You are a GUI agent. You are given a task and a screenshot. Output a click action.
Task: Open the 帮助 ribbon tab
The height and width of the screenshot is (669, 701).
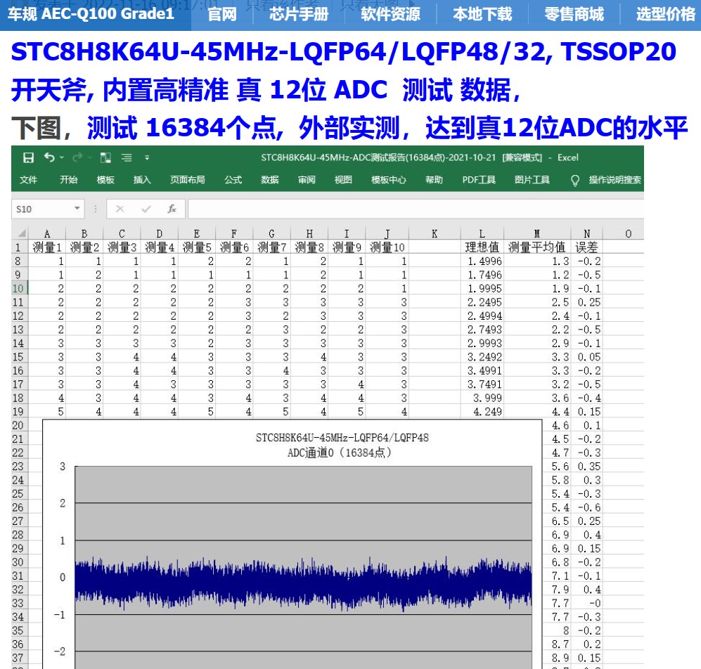point(434,180)
